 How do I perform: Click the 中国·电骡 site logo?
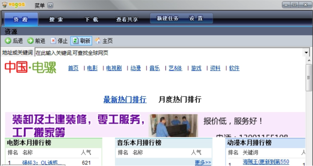pos(30,67)
